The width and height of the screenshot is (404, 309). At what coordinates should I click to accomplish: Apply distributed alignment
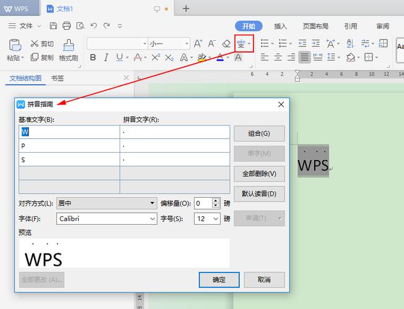click(x=318, y=57)
